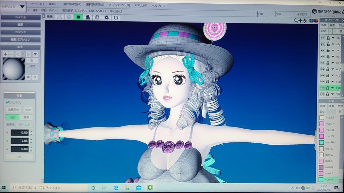This screenshot has height=193, width=344.
Task: Go to next light with right arrow
Action: (28, 54)
